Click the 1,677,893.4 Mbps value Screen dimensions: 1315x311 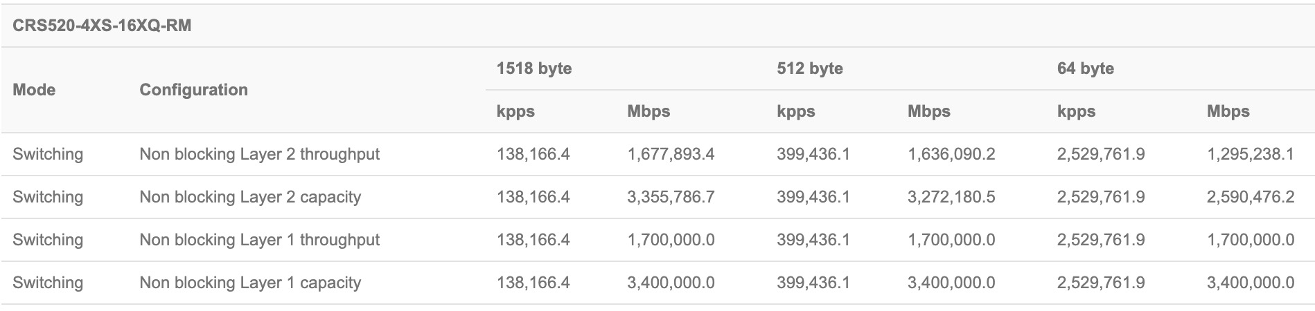[671, 154]
